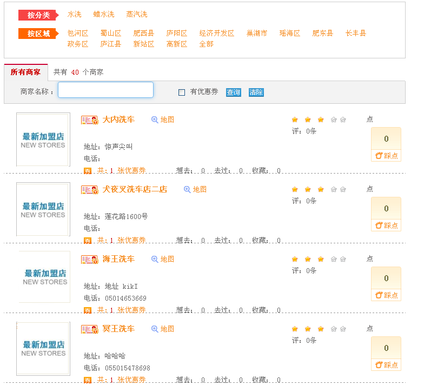Click the 大内洗车 store thumbnail image
The image size is (424, 385).
(x=43, y=140)
